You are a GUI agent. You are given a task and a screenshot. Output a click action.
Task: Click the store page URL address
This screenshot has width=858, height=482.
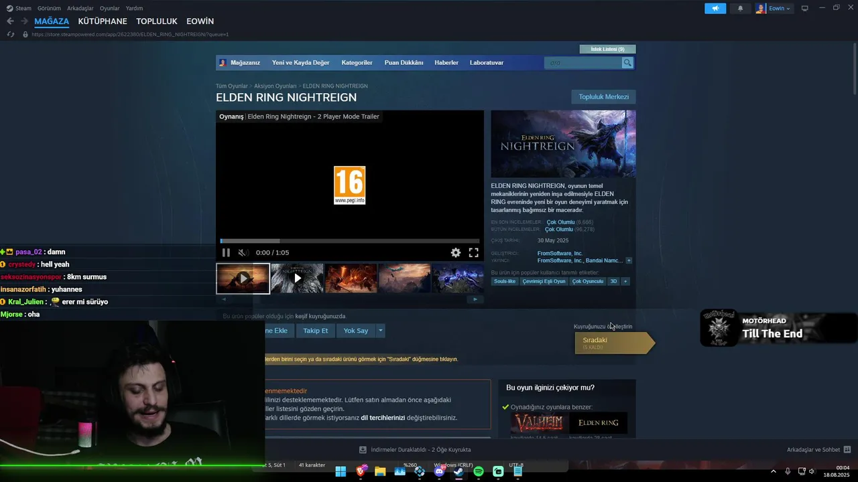130,34
